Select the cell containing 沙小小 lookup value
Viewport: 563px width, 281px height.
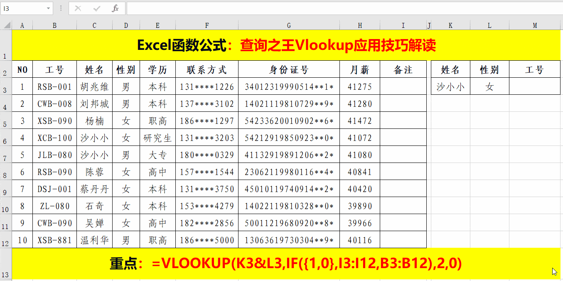click(x=450, y=86)
